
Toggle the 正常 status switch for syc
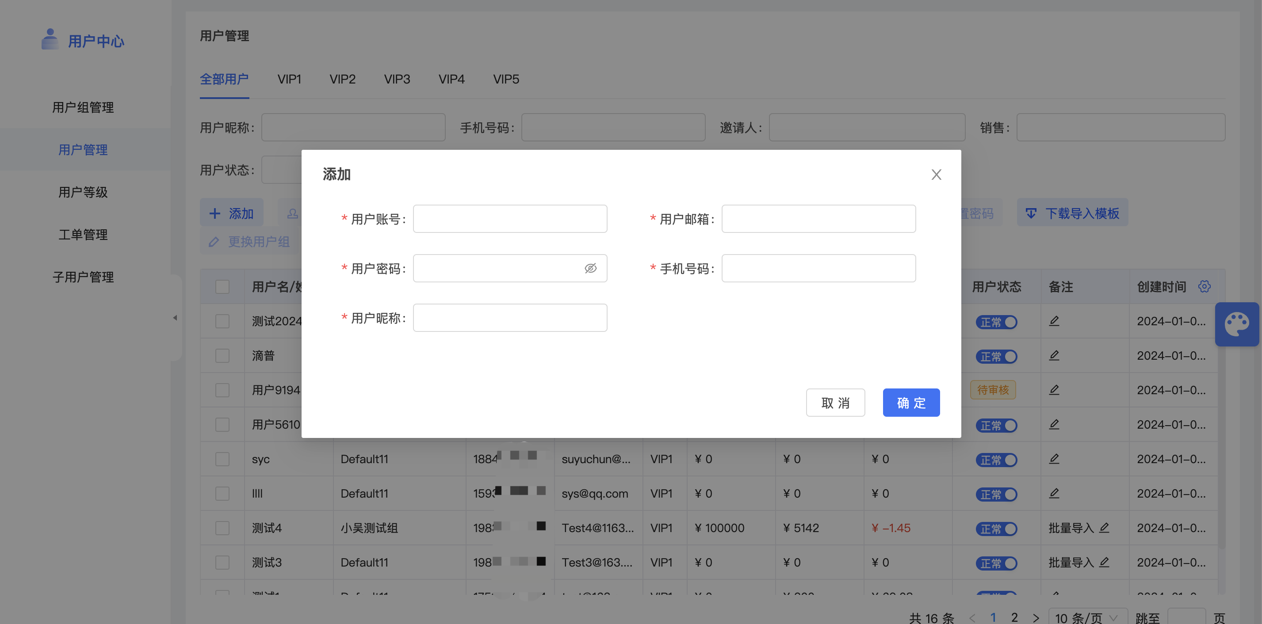click(x=996, y=460)
